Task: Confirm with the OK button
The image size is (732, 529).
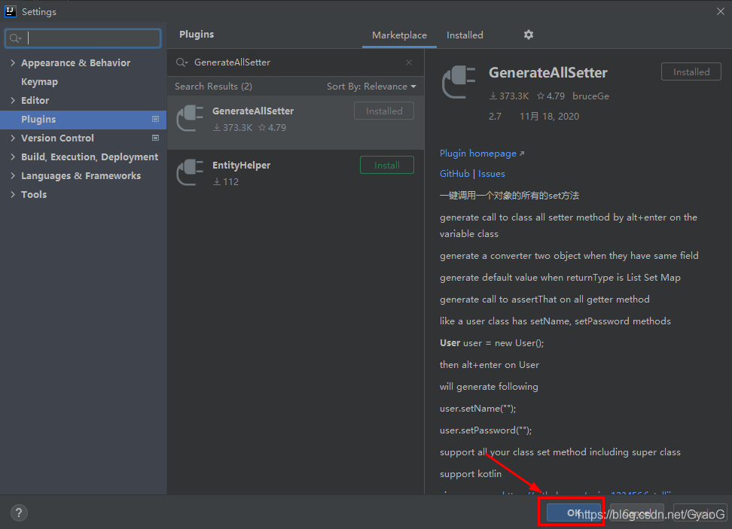Action: point(573,512)
